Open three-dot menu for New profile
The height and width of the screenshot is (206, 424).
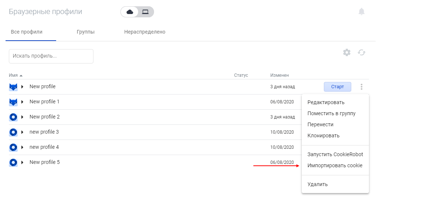[362, 87]
